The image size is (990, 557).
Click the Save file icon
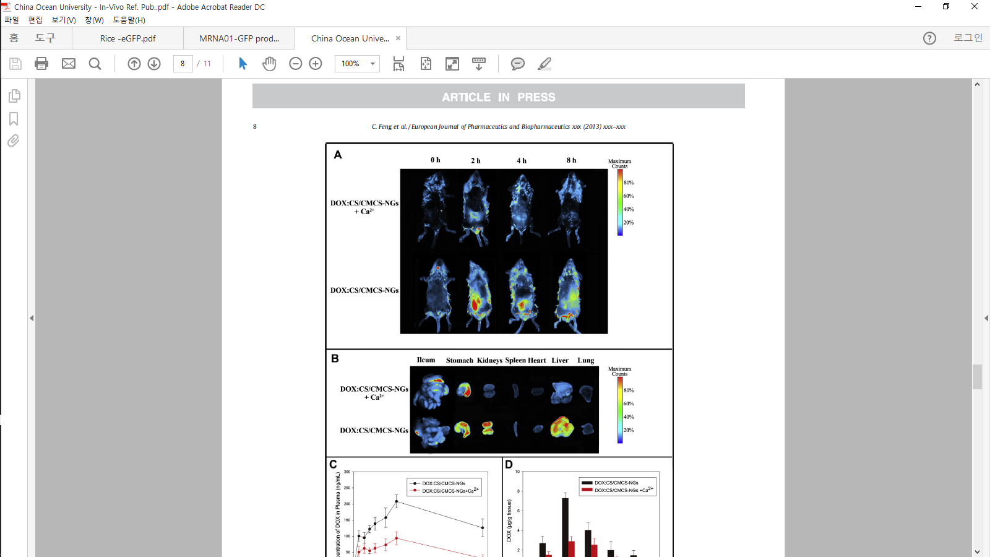pyautogui.click(x=15, y=64)
